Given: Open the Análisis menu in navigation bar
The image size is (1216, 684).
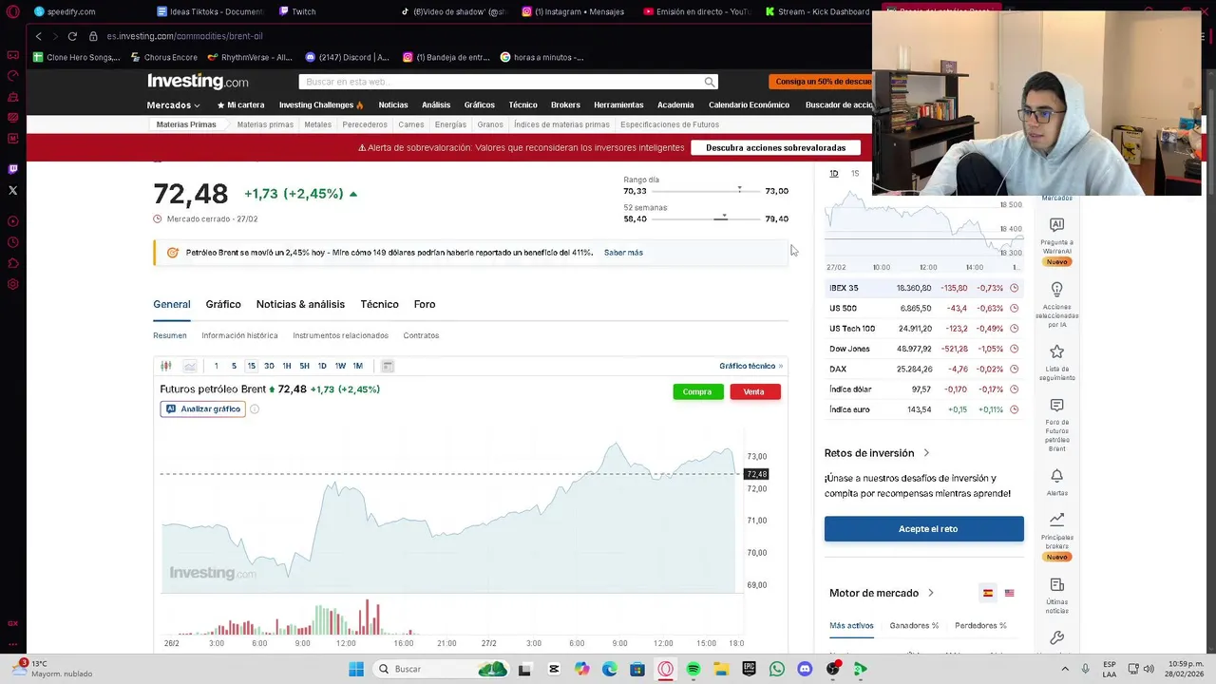Looking at the screenshot, I should coord(436,105).
